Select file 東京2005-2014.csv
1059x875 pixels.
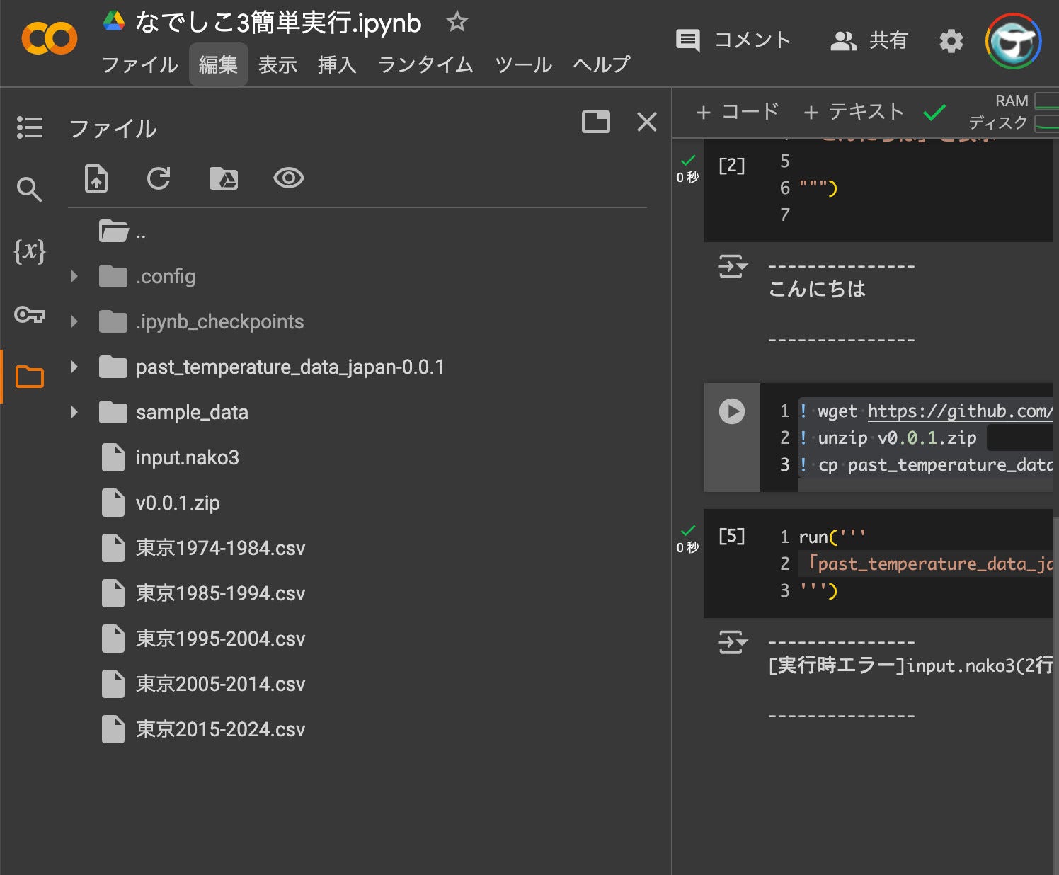tap(220, 684)
